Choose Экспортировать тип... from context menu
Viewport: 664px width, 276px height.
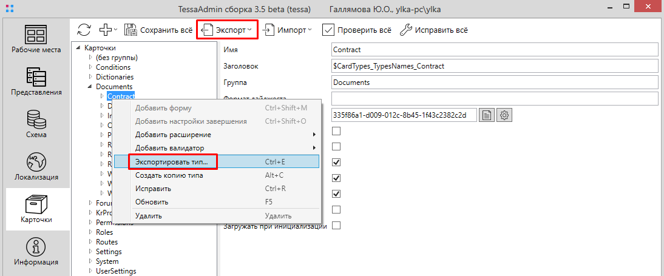coord(171,162)
